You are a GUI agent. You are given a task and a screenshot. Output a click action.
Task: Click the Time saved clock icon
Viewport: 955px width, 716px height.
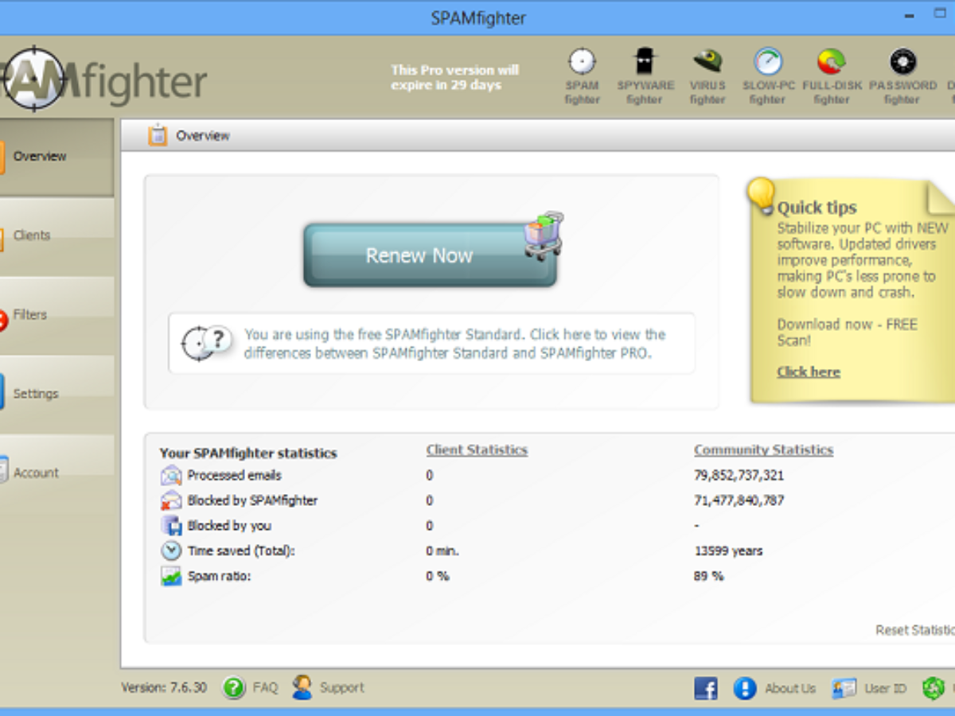(171, 551)
